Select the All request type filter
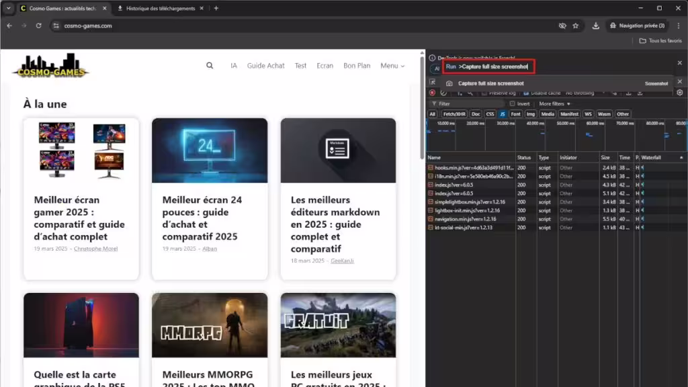The height and width of the screenshot is (387, 688). pos(432,114)
